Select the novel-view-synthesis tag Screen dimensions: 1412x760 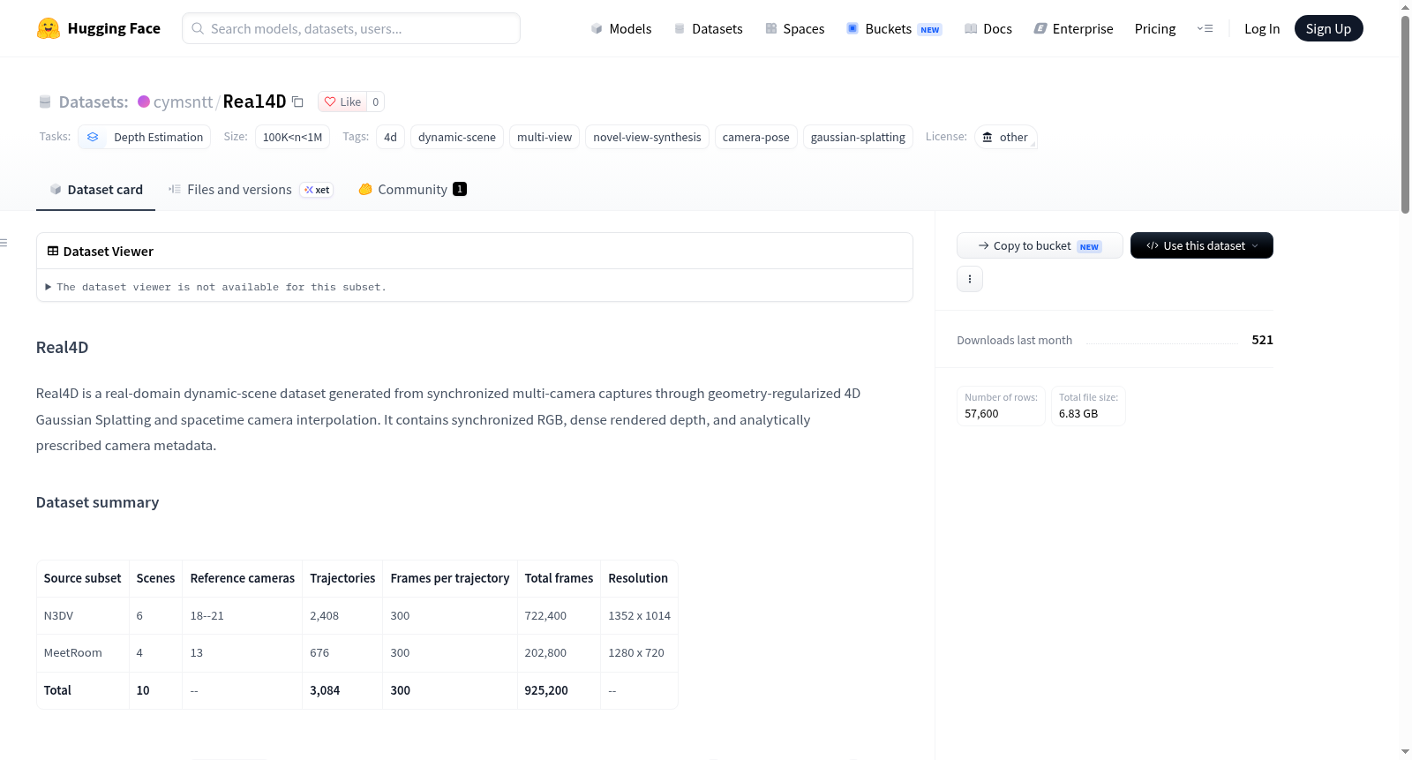pyautogui.click(x=647, y=138)
